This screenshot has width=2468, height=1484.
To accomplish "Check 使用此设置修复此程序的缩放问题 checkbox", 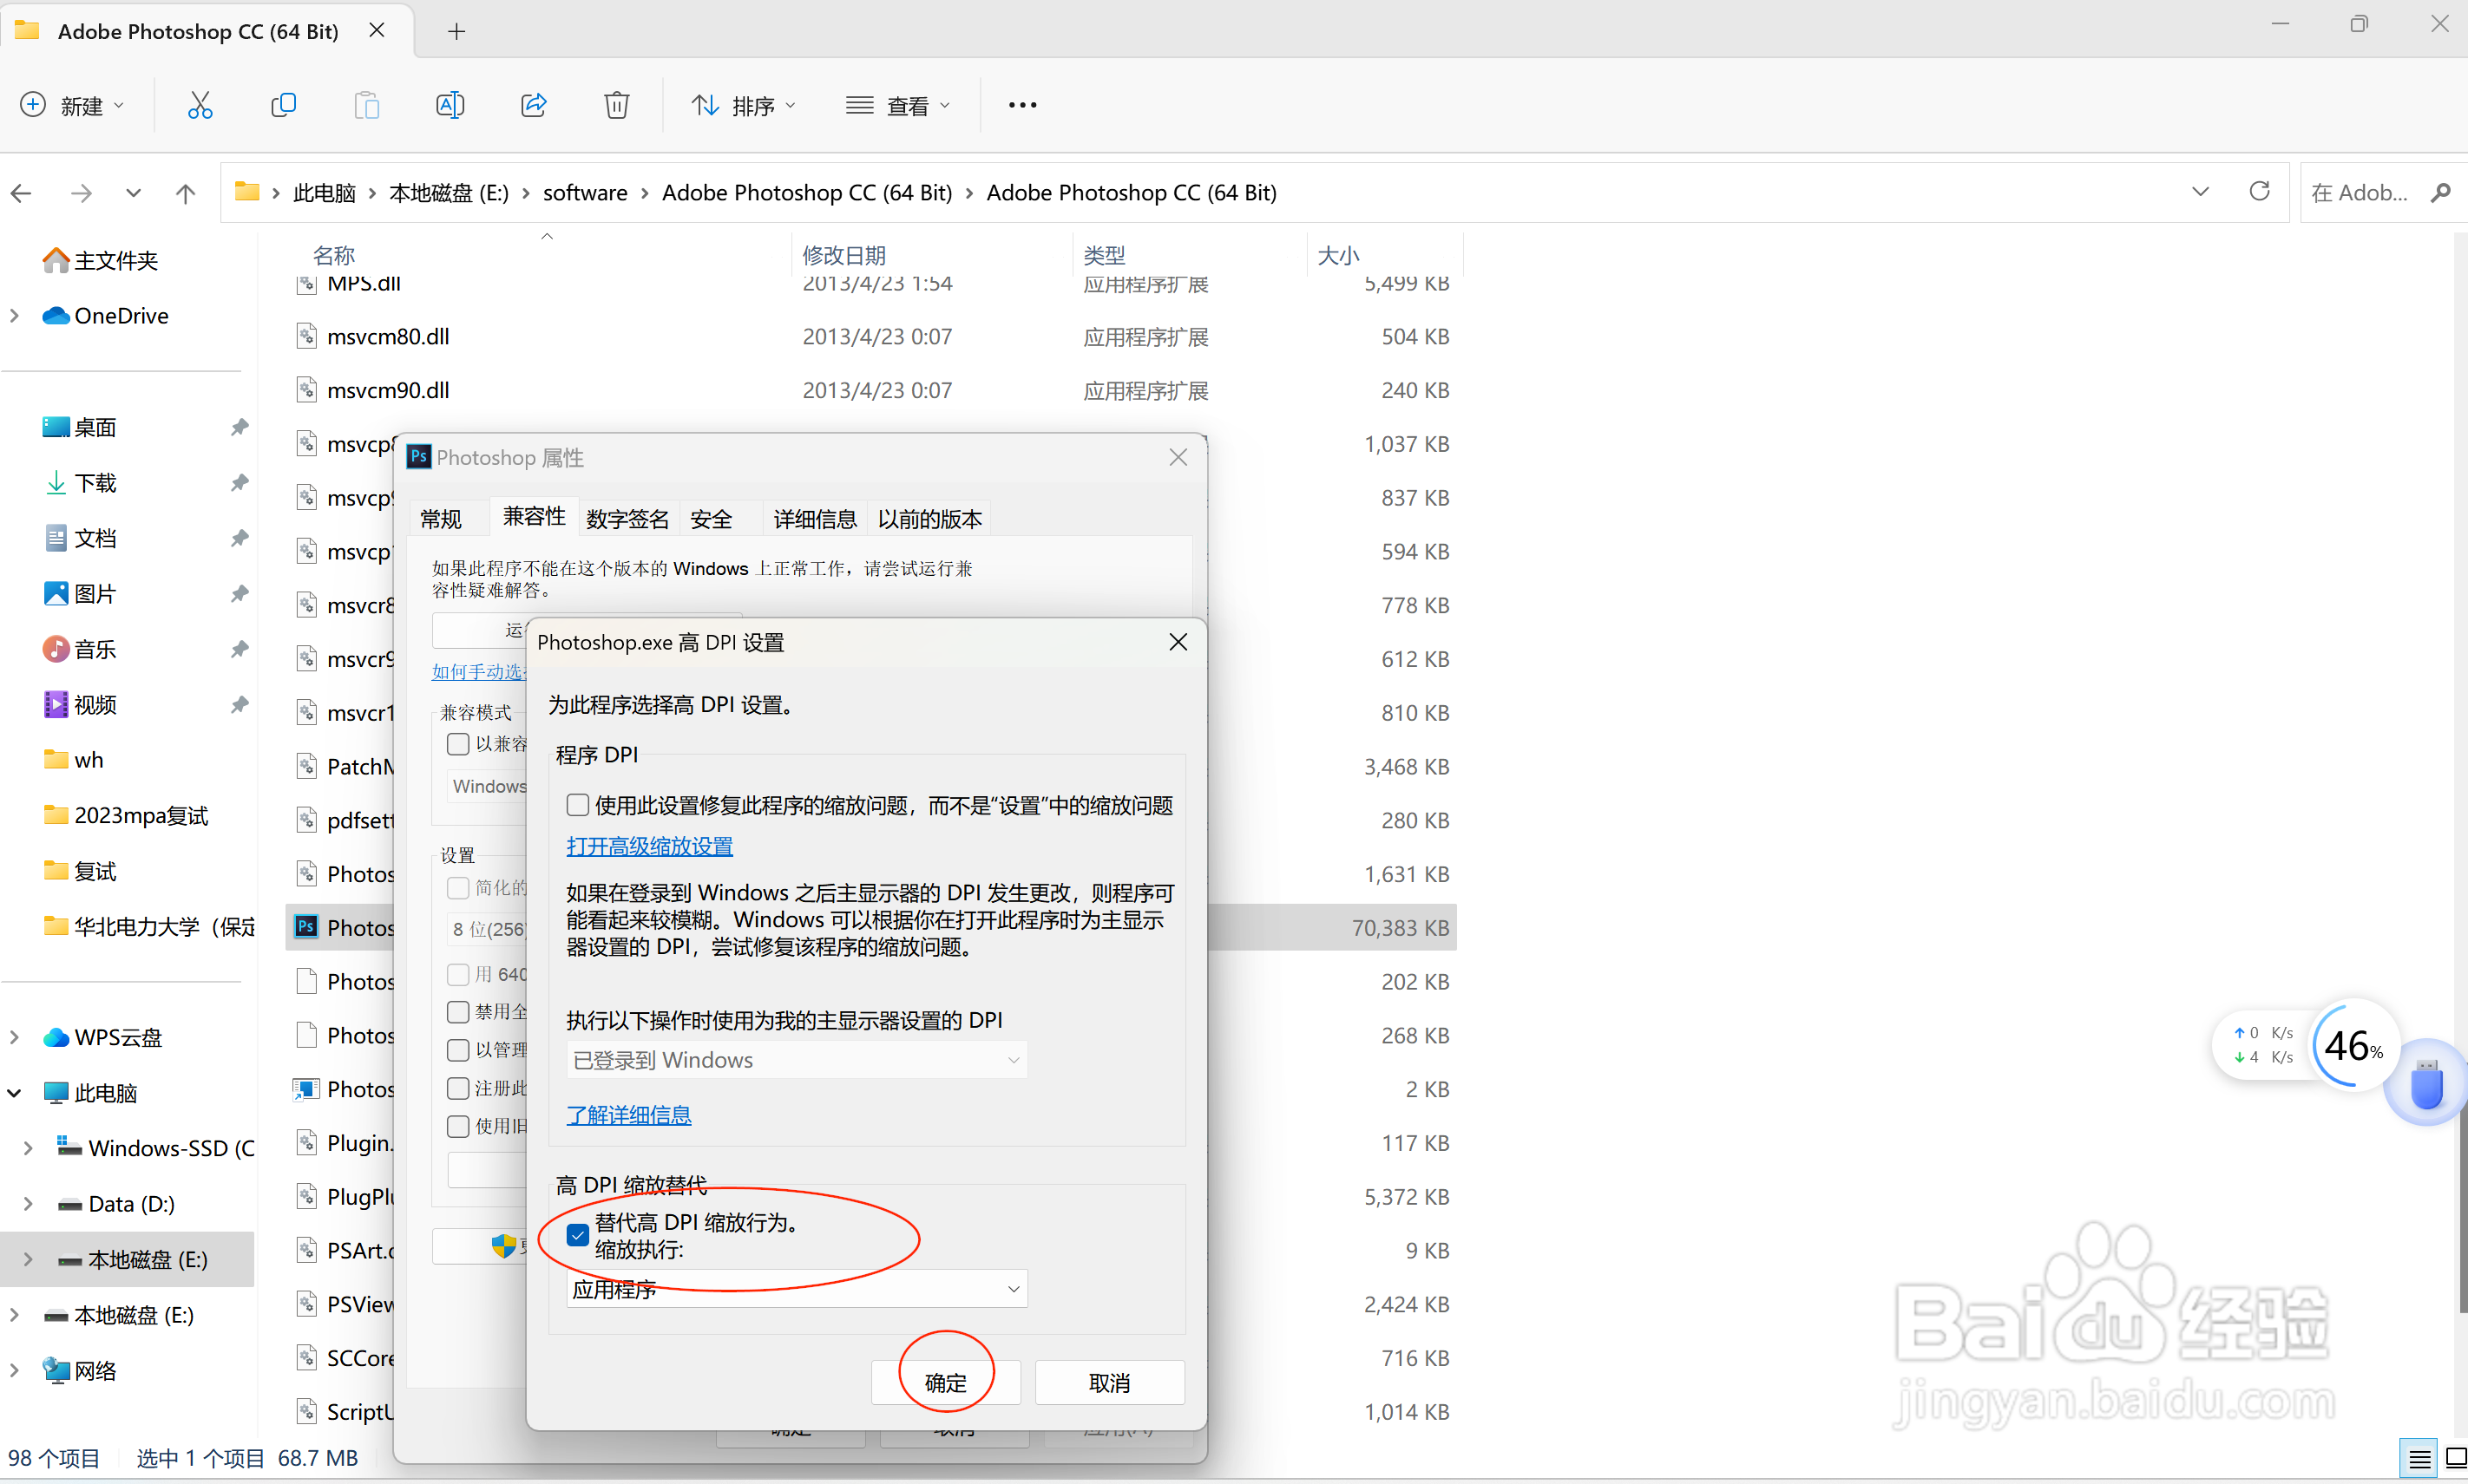I will (x=577, y=805).
